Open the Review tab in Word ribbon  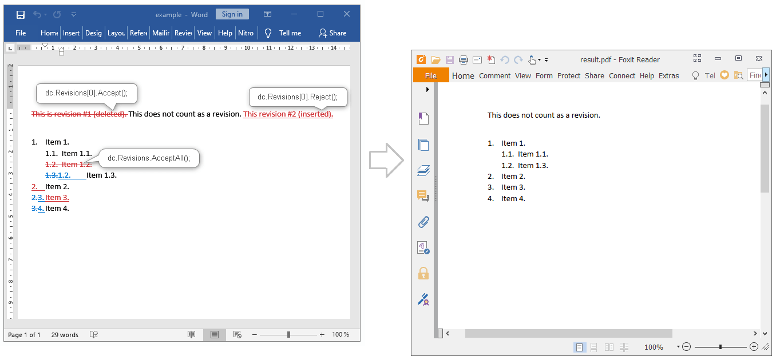pos(183,33)
